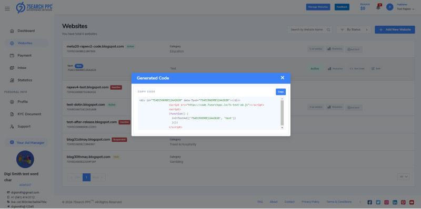Click the code box scrollbar

point(282,113)
